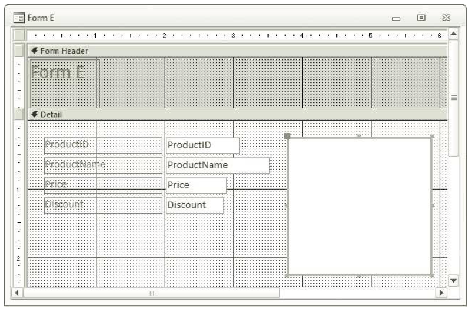Select the Form Header section bar

(x=237, y=51)
